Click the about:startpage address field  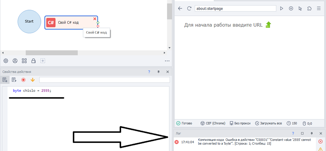coord(235,8)
